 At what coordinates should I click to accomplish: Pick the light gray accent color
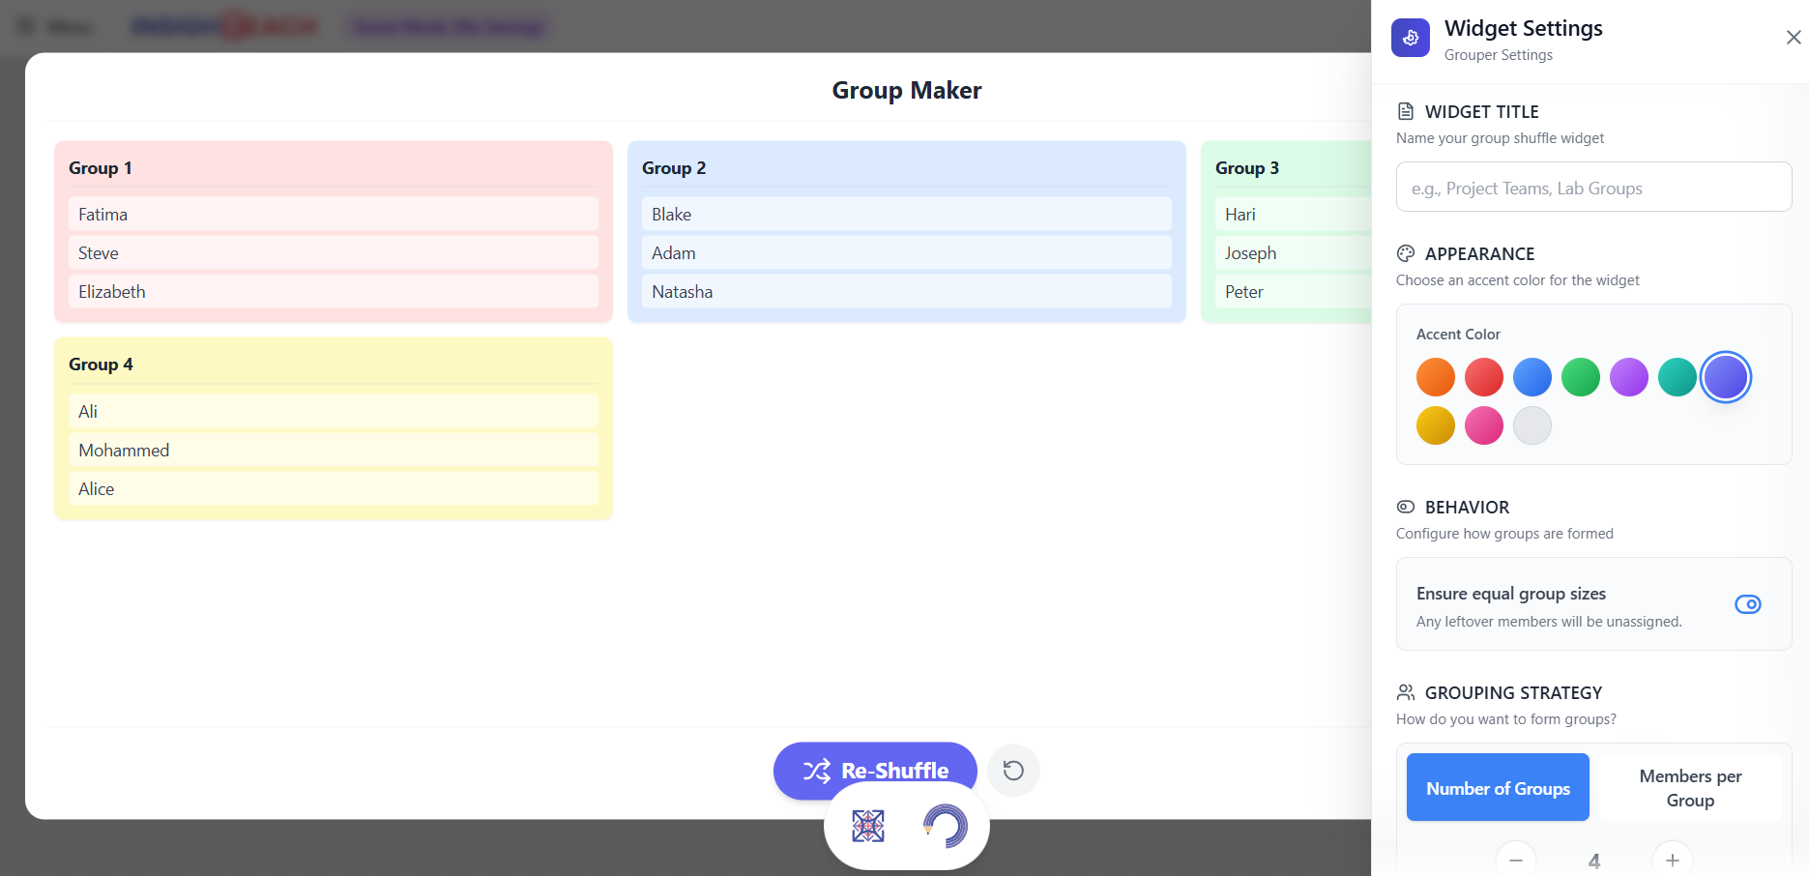coord(1532,425)
